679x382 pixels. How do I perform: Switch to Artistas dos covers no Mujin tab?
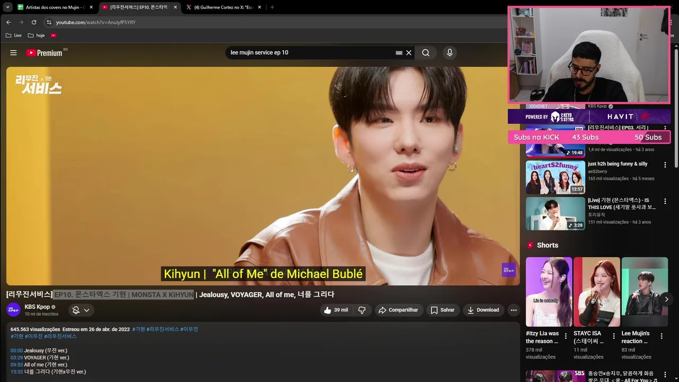coord(56,7)
